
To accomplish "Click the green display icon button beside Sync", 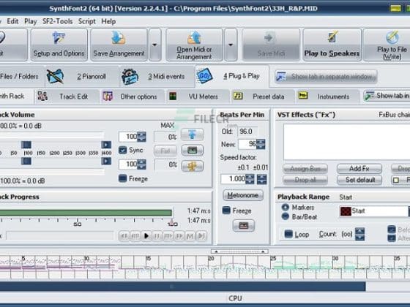I will pyautogui.click(x=192, y=151).
